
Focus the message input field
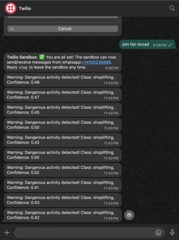pos(89,232)
